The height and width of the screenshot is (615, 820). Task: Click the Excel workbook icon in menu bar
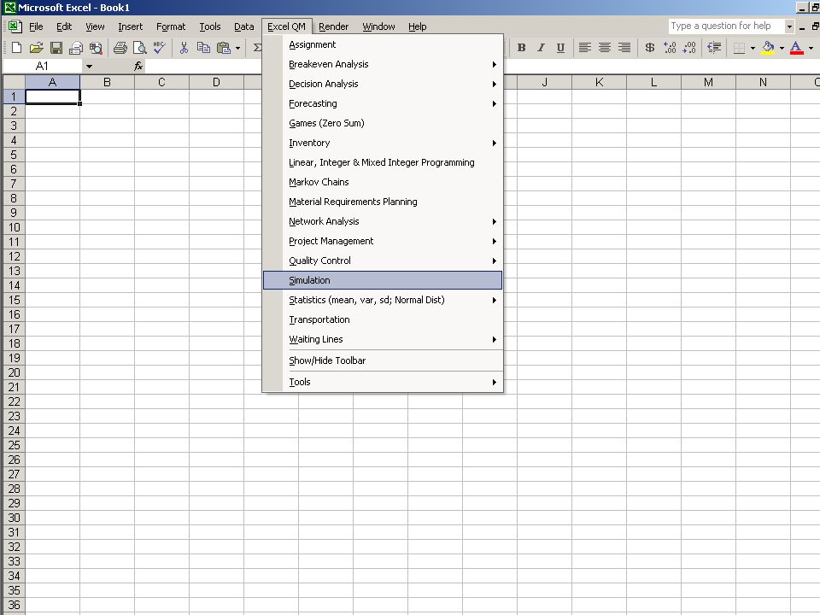click(15, 26)
